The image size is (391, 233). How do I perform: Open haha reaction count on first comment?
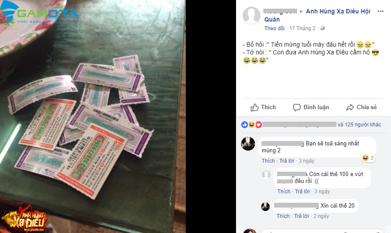(x=368, y=158)
